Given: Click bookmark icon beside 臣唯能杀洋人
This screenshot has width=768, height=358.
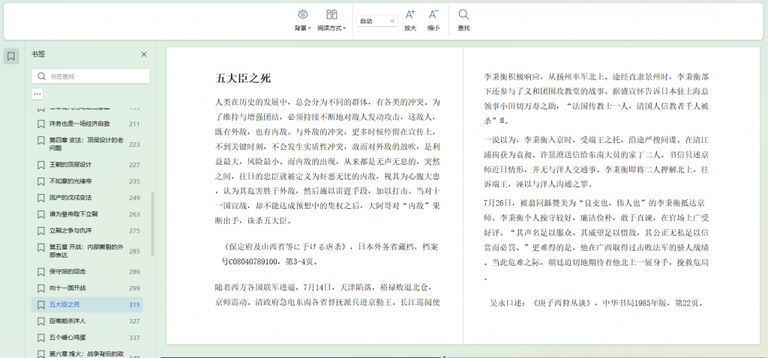Looking at the screenshot, I should coord(40,321).
